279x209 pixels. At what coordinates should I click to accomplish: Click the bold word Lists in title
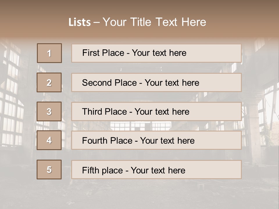pos(80,22)
